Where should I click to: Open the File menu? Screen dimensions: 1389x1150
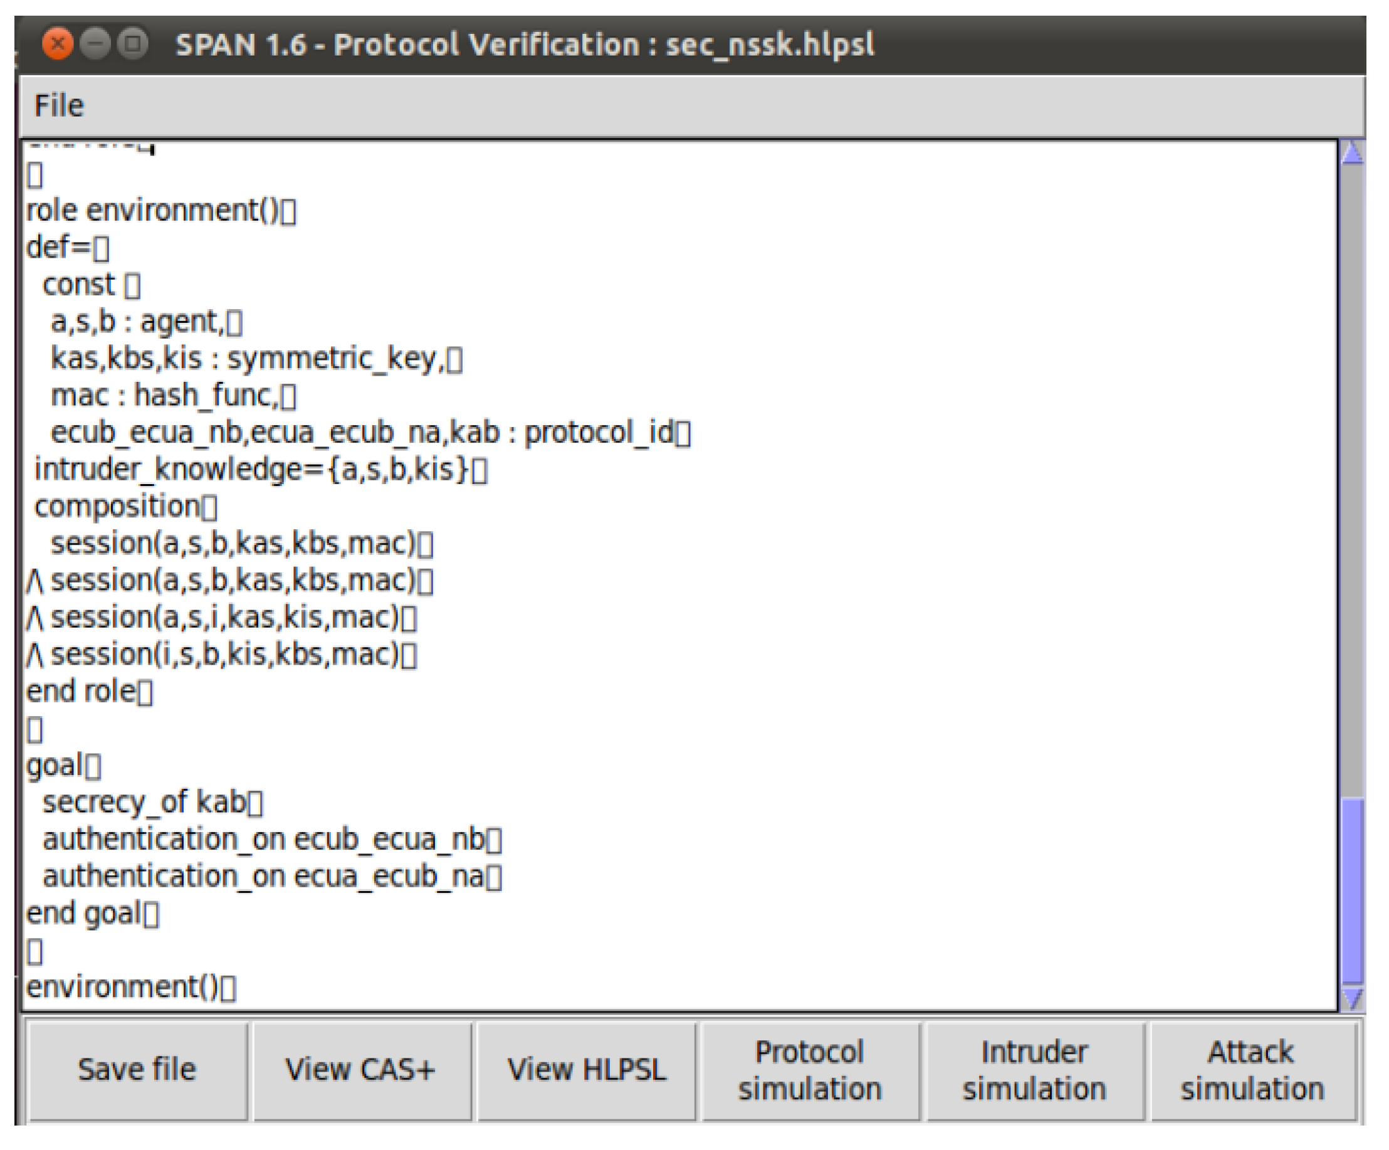coord(59,106)
